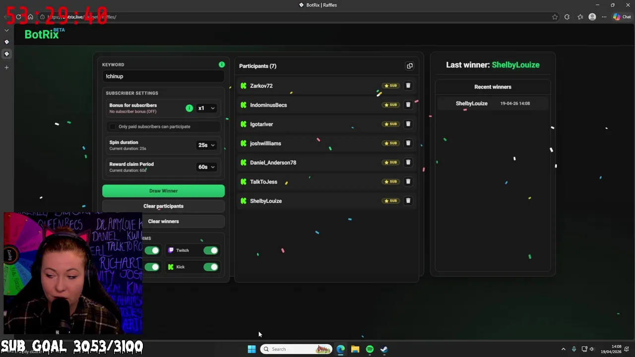The width and height of the screenshot is (635, 357).
Task: Select participant Igotariver
Action: [x=261, y=124]
